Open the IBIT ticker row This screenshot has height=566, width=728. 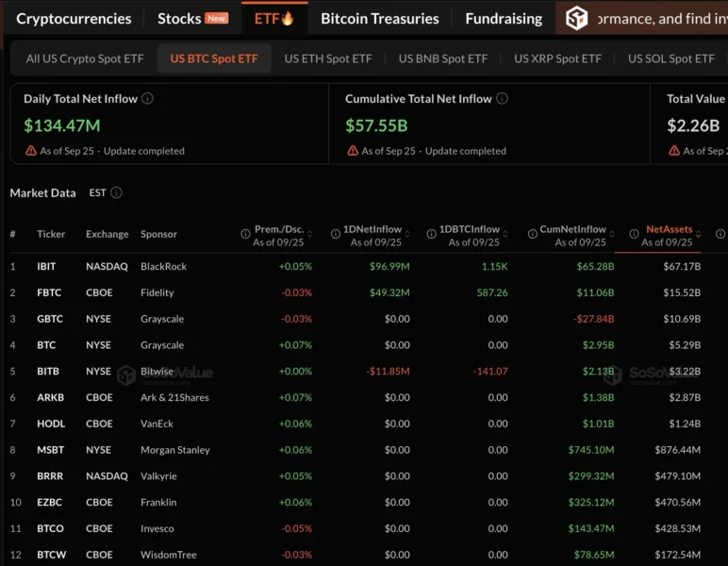click(x=46, y=267)
